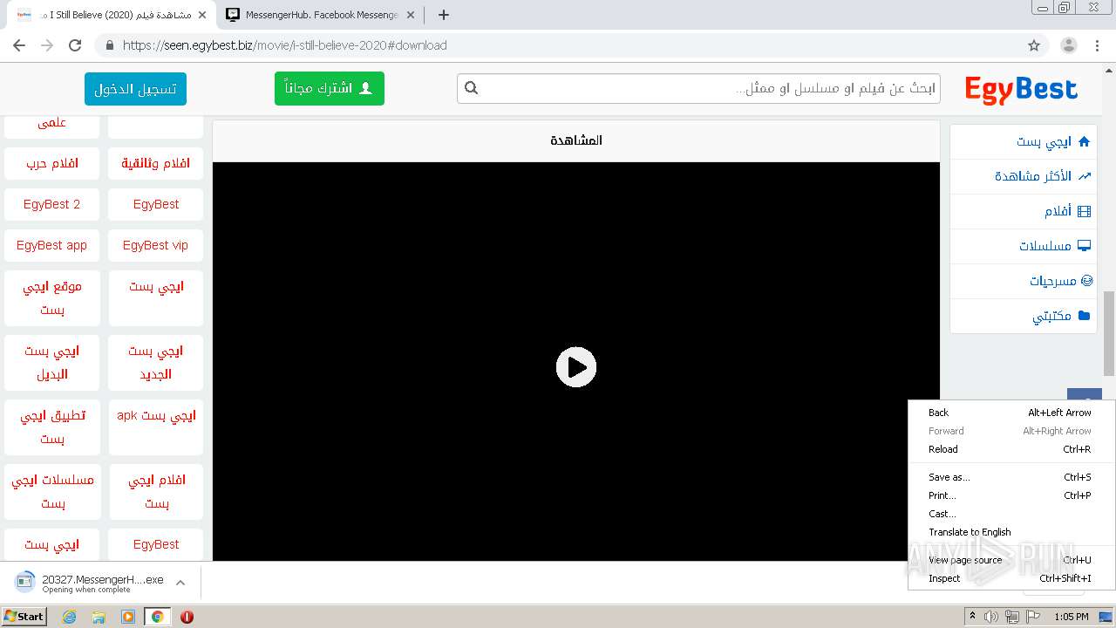The image size is (1116, 628).
Task: Show hidden tray icons arrow
Action: 972,617
